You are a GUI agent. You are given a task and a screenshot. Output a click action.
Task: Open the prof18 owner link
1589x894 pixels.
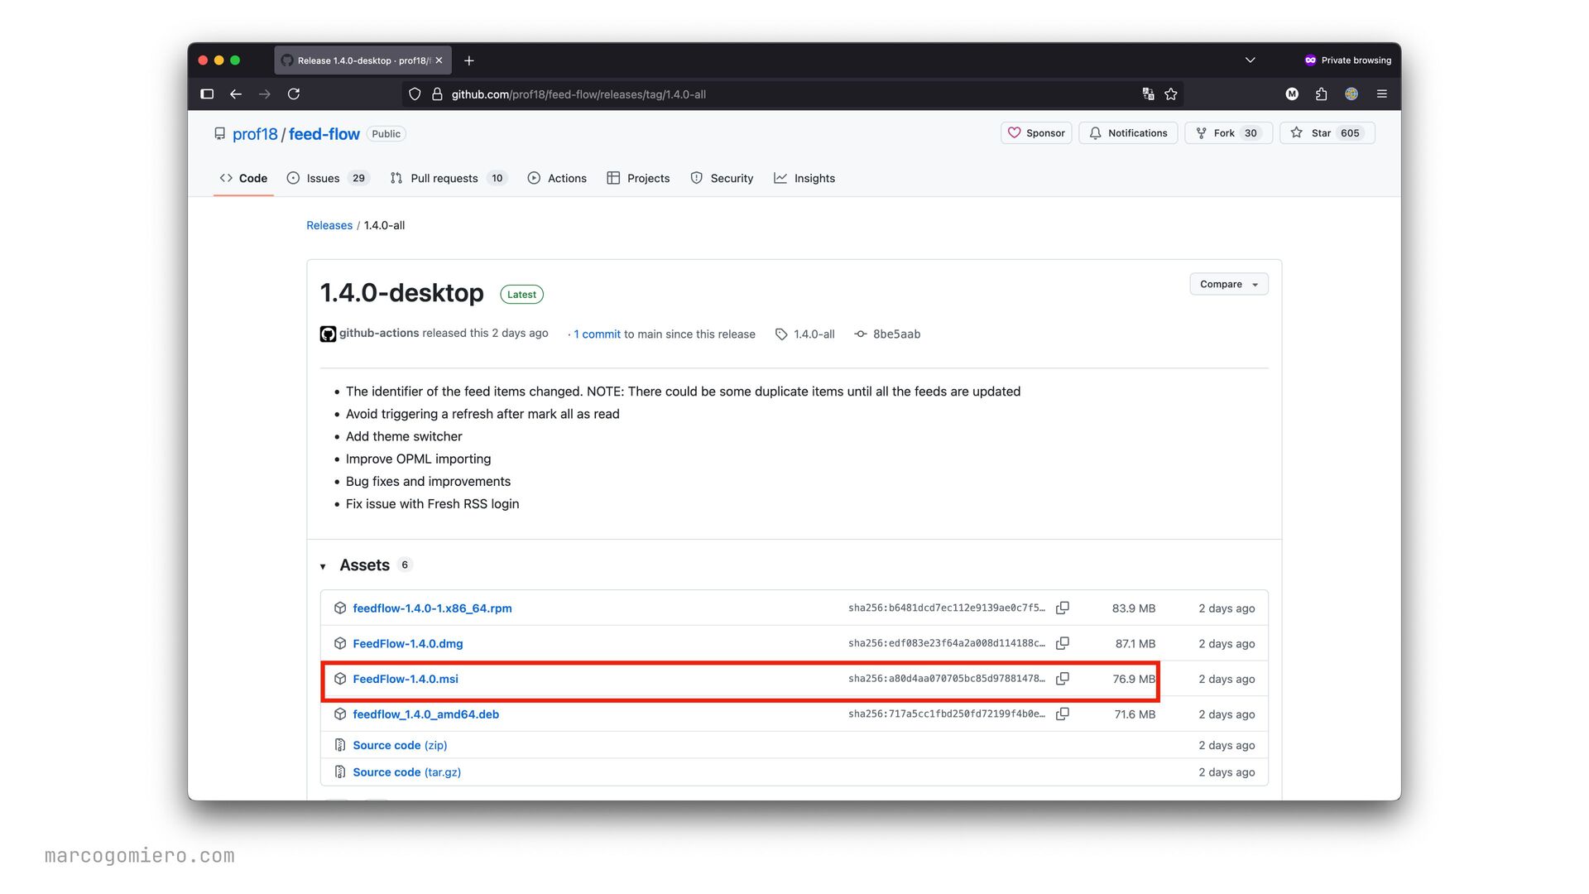coord(255,134)
